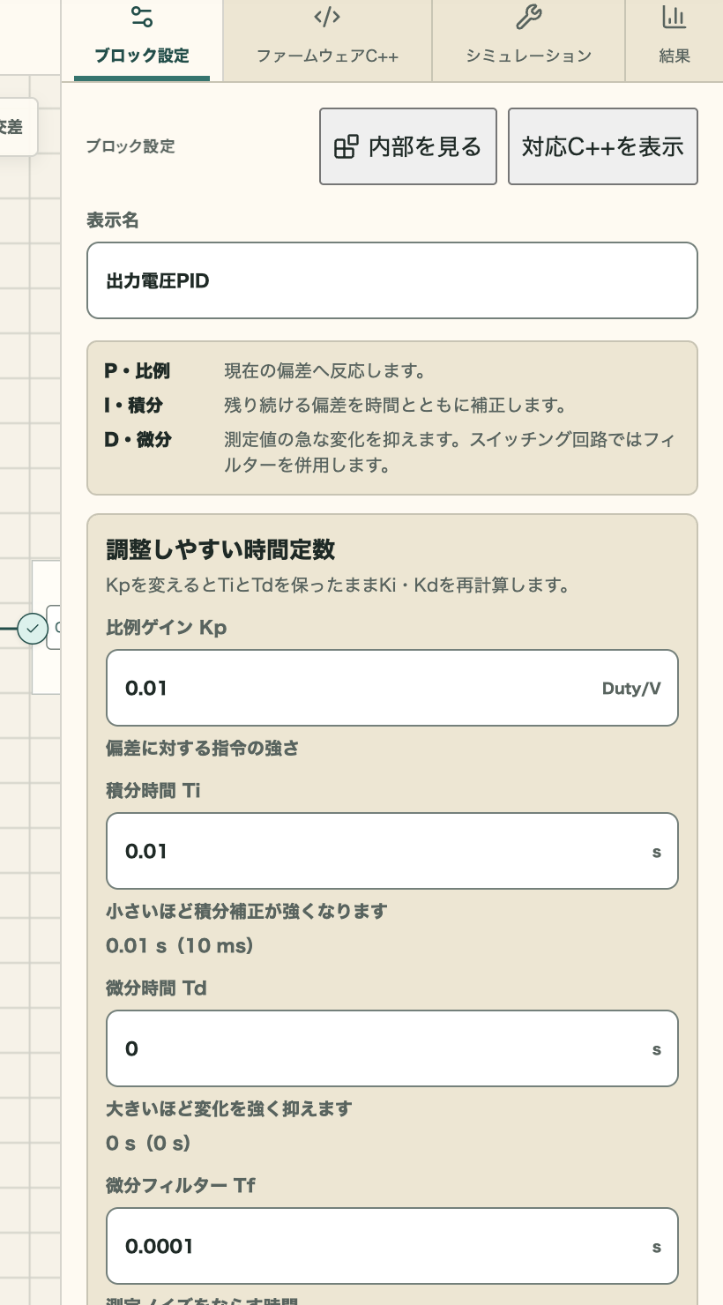Switch to the ファームウェアC++ tab
723x1305 pixels.
[x=327, y=41]
